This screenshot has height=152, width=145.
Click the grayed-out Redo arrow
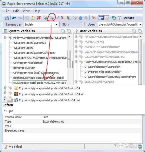(20, 18)
